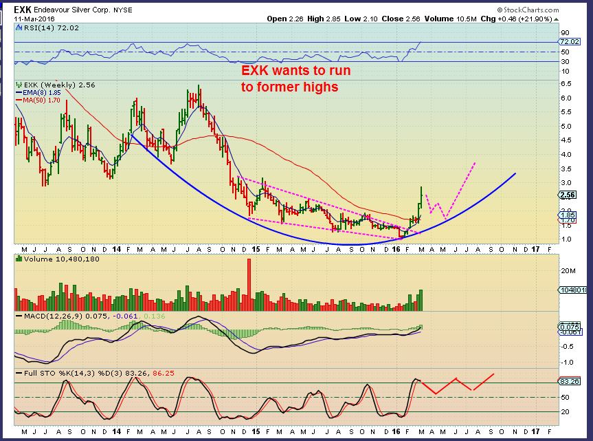Image resolution: width=593 pixels, height=441 pixels.
Task: Click year 16 under the price panel
Action: pos(396,250)
